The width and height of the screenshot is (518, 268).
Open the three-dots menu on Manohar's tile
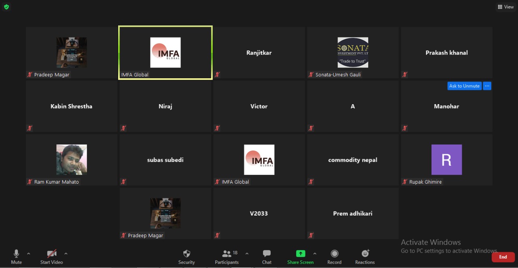(487, 86)
